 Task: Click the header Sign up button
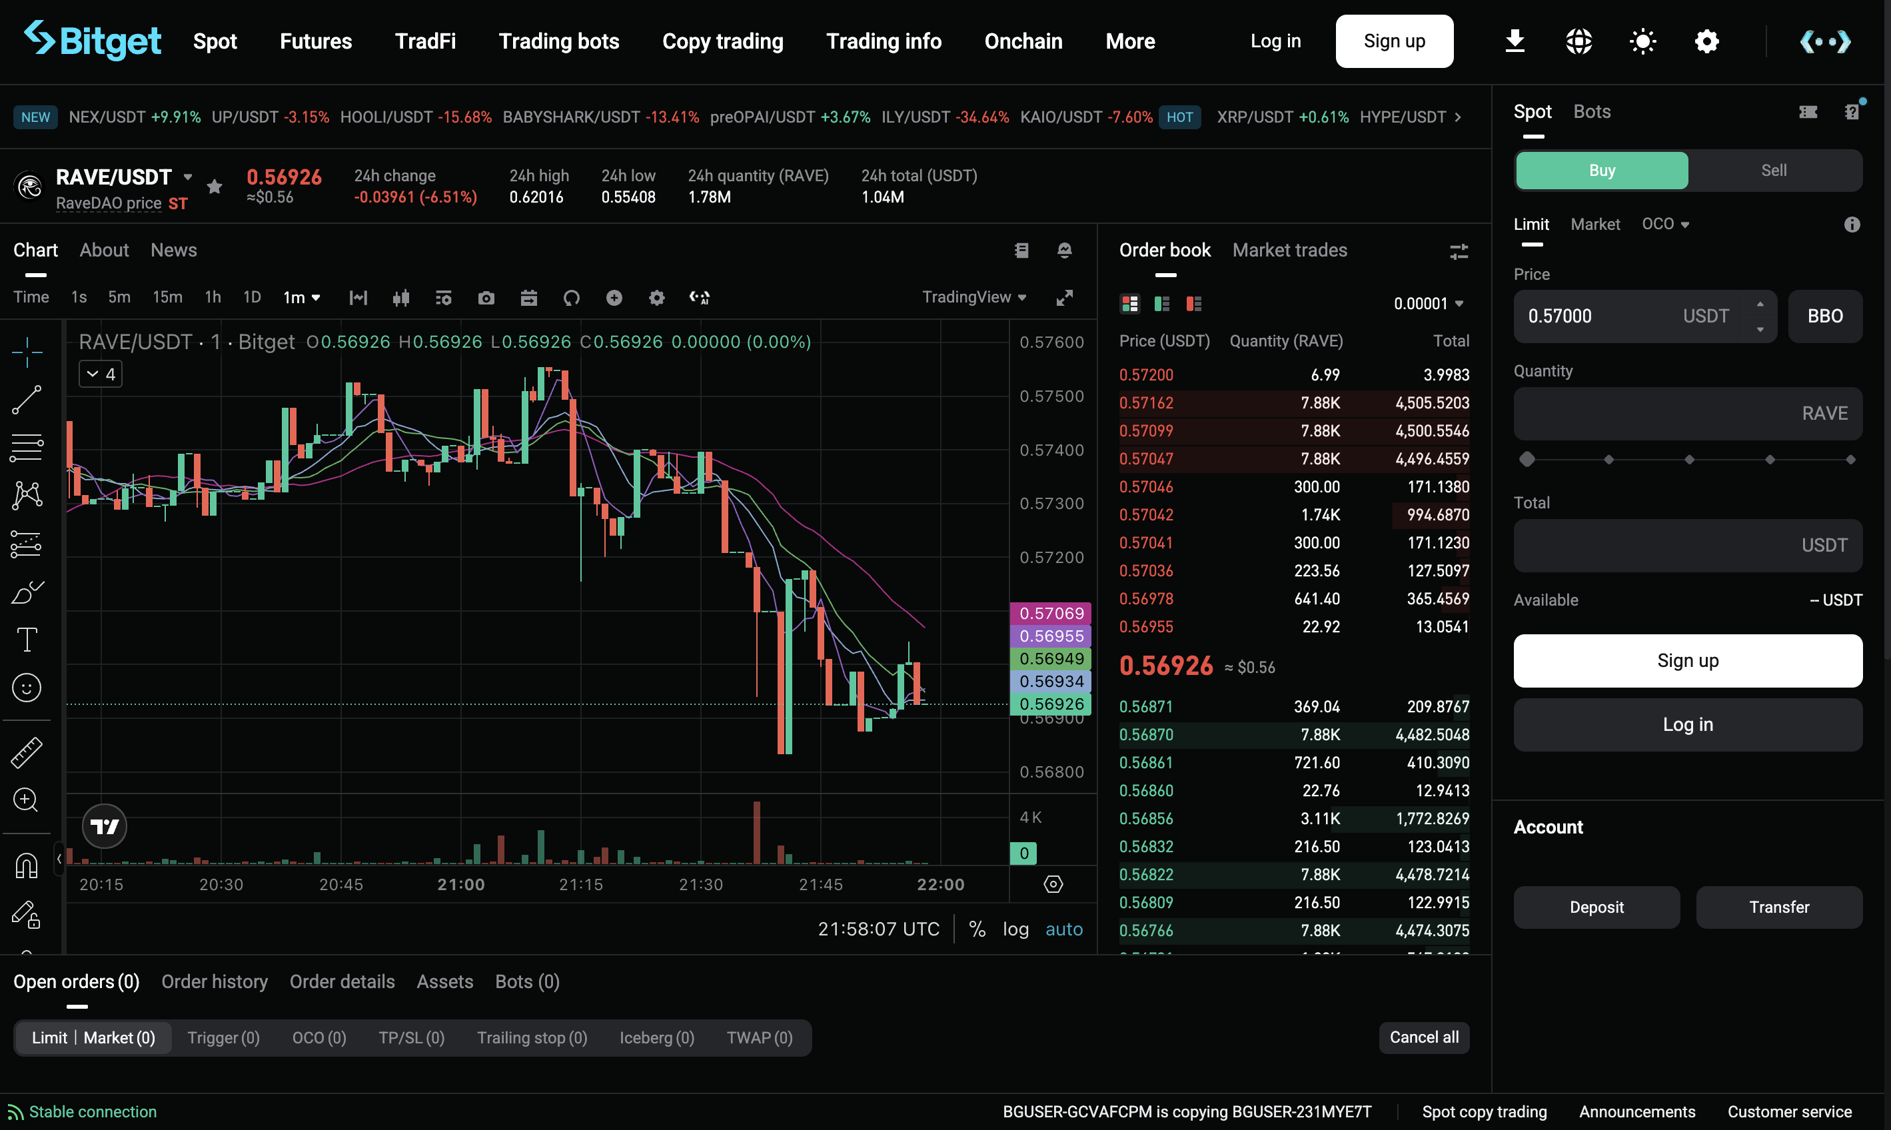1394,41
